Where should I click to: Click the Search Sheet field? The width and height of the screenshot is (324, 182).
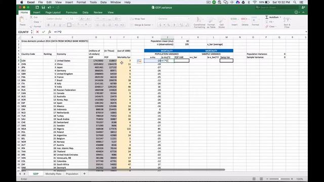[x=277, y=8]
